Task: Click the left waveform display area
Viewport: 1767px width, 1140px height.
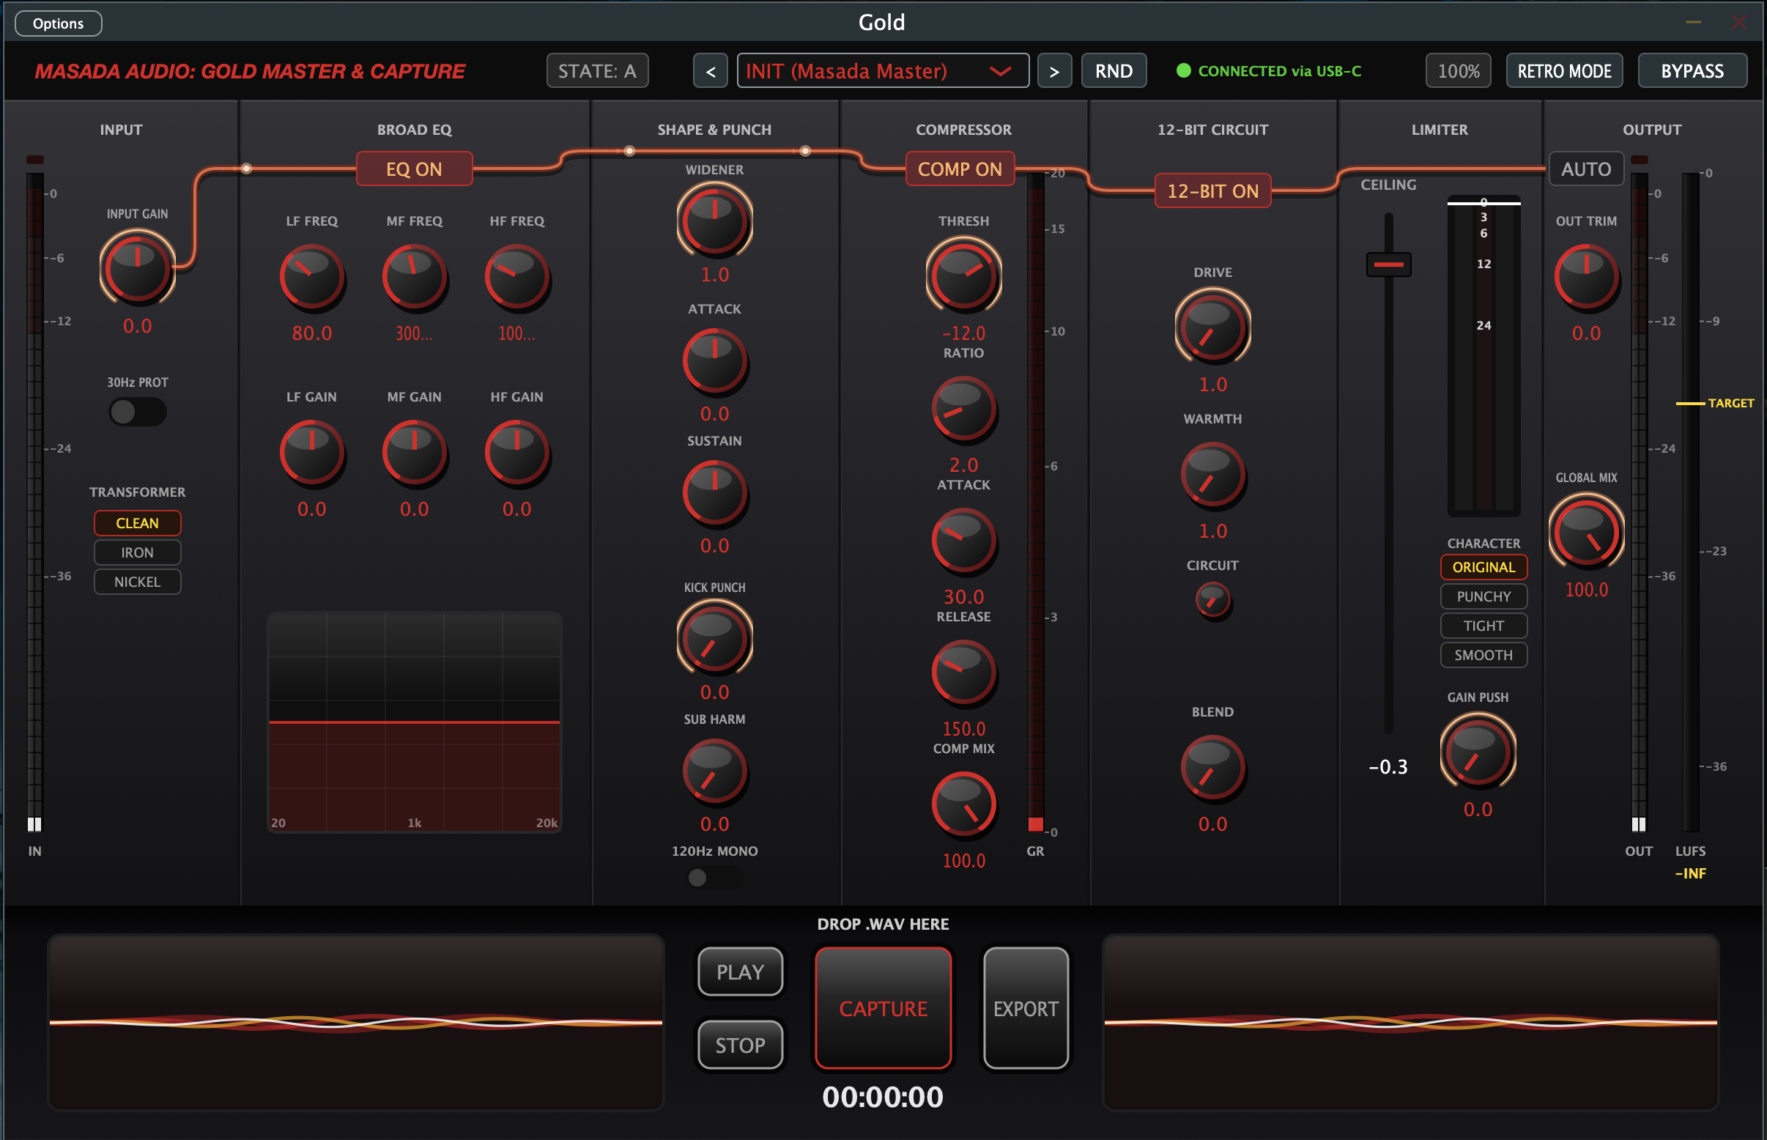Action: pyautogui.click(x=355, y=1021)
